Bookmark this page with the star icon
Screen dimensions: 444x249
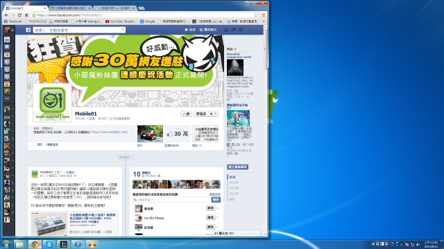[256, 15]
